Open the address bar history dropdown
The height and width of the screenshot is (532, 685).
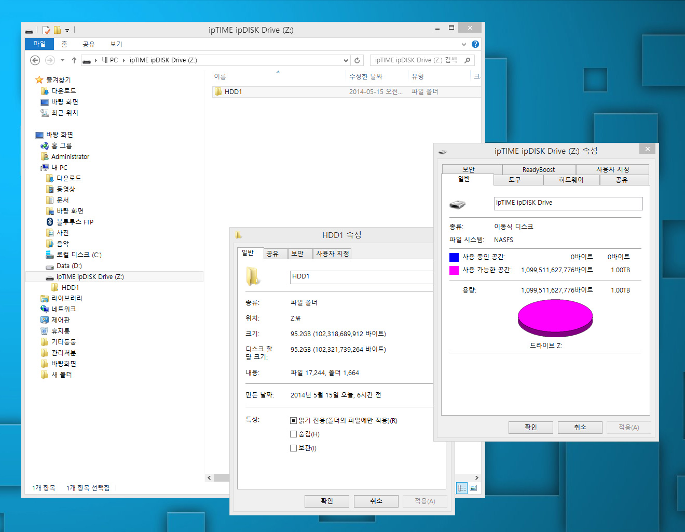[x=346, y=60]
